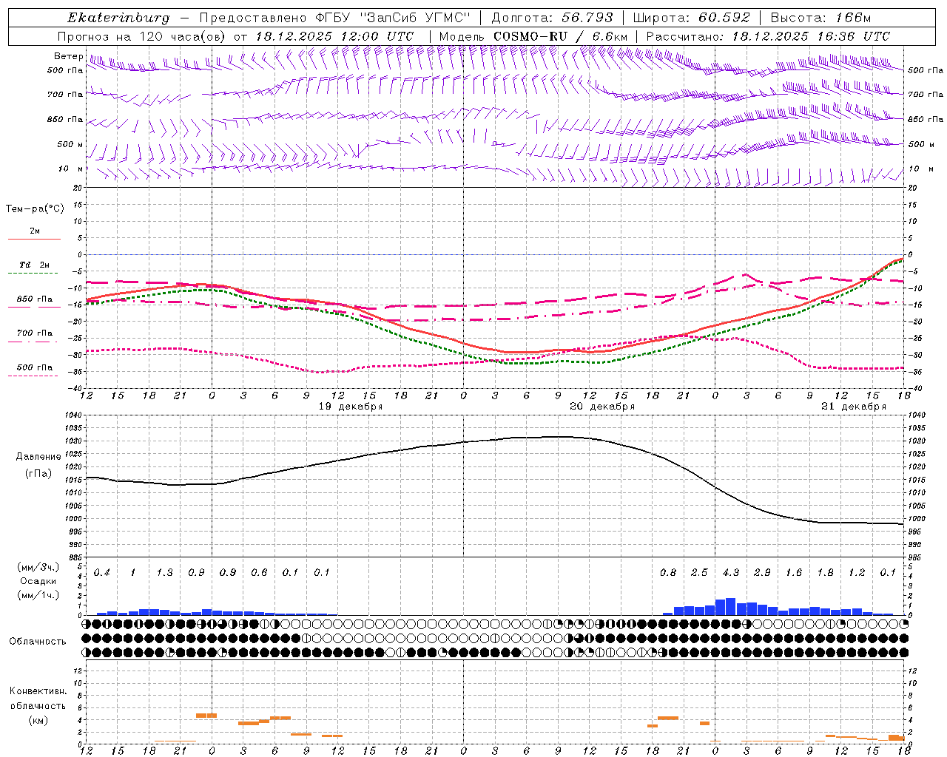Click the 0.4 precipitation value
947x757 pixels.
(101, 573)
